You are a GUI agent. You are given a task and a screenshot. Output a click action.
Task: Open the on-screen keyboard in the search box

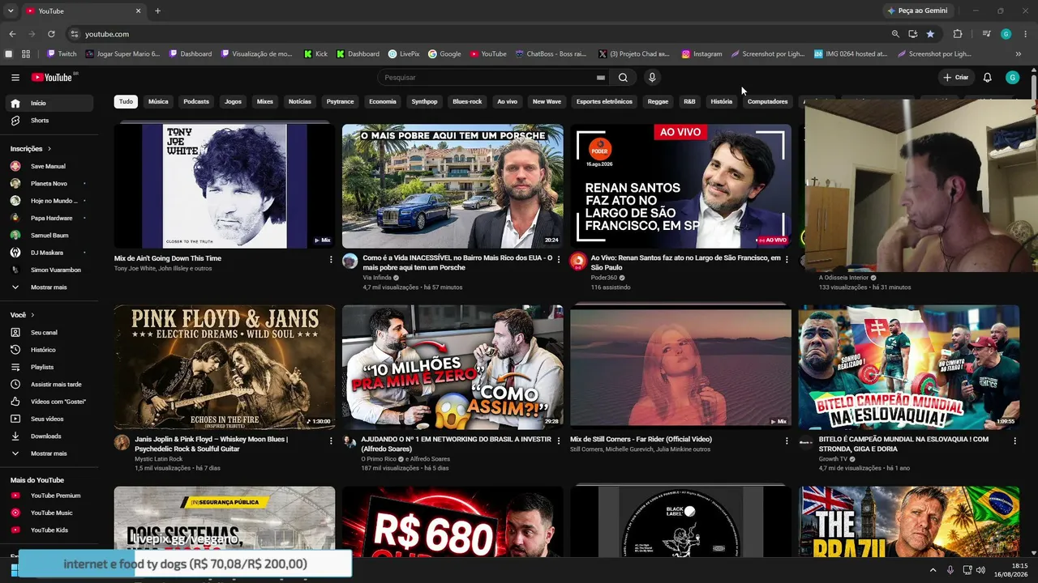click(601, 78)
